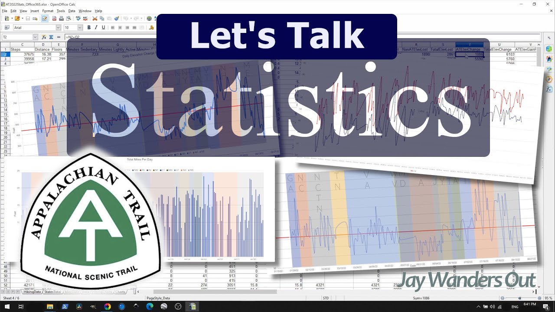Image resolution: width=555 pixels, height=312 pixels.
Task: Click the zoom out minus button
Action: click(503, 298)
